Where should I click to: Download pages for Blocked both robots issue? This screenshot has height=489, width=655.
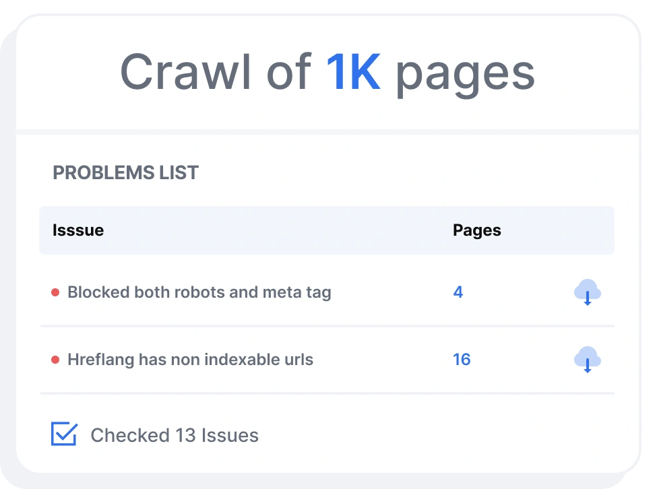tap(587, 292)
